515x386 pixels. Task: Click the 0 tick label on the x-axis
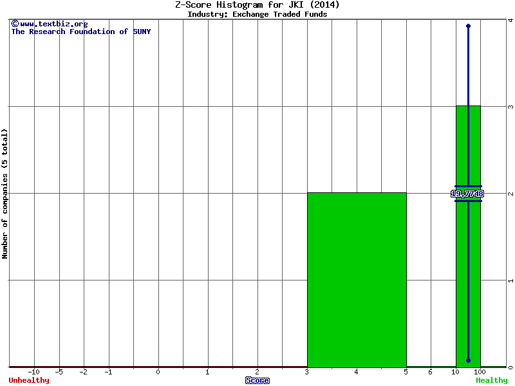(x=158, y=372)
